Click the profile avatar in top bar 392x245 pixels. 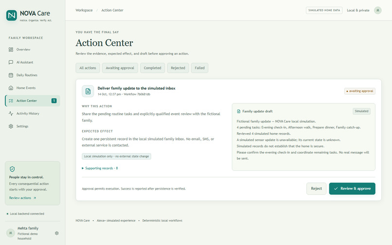(377, 10)
